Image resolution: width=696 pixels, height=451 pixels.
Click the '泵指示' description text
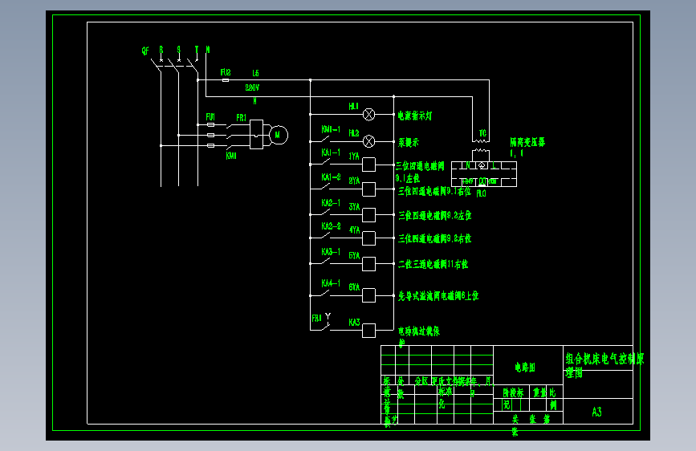click(x=409, y=143)
